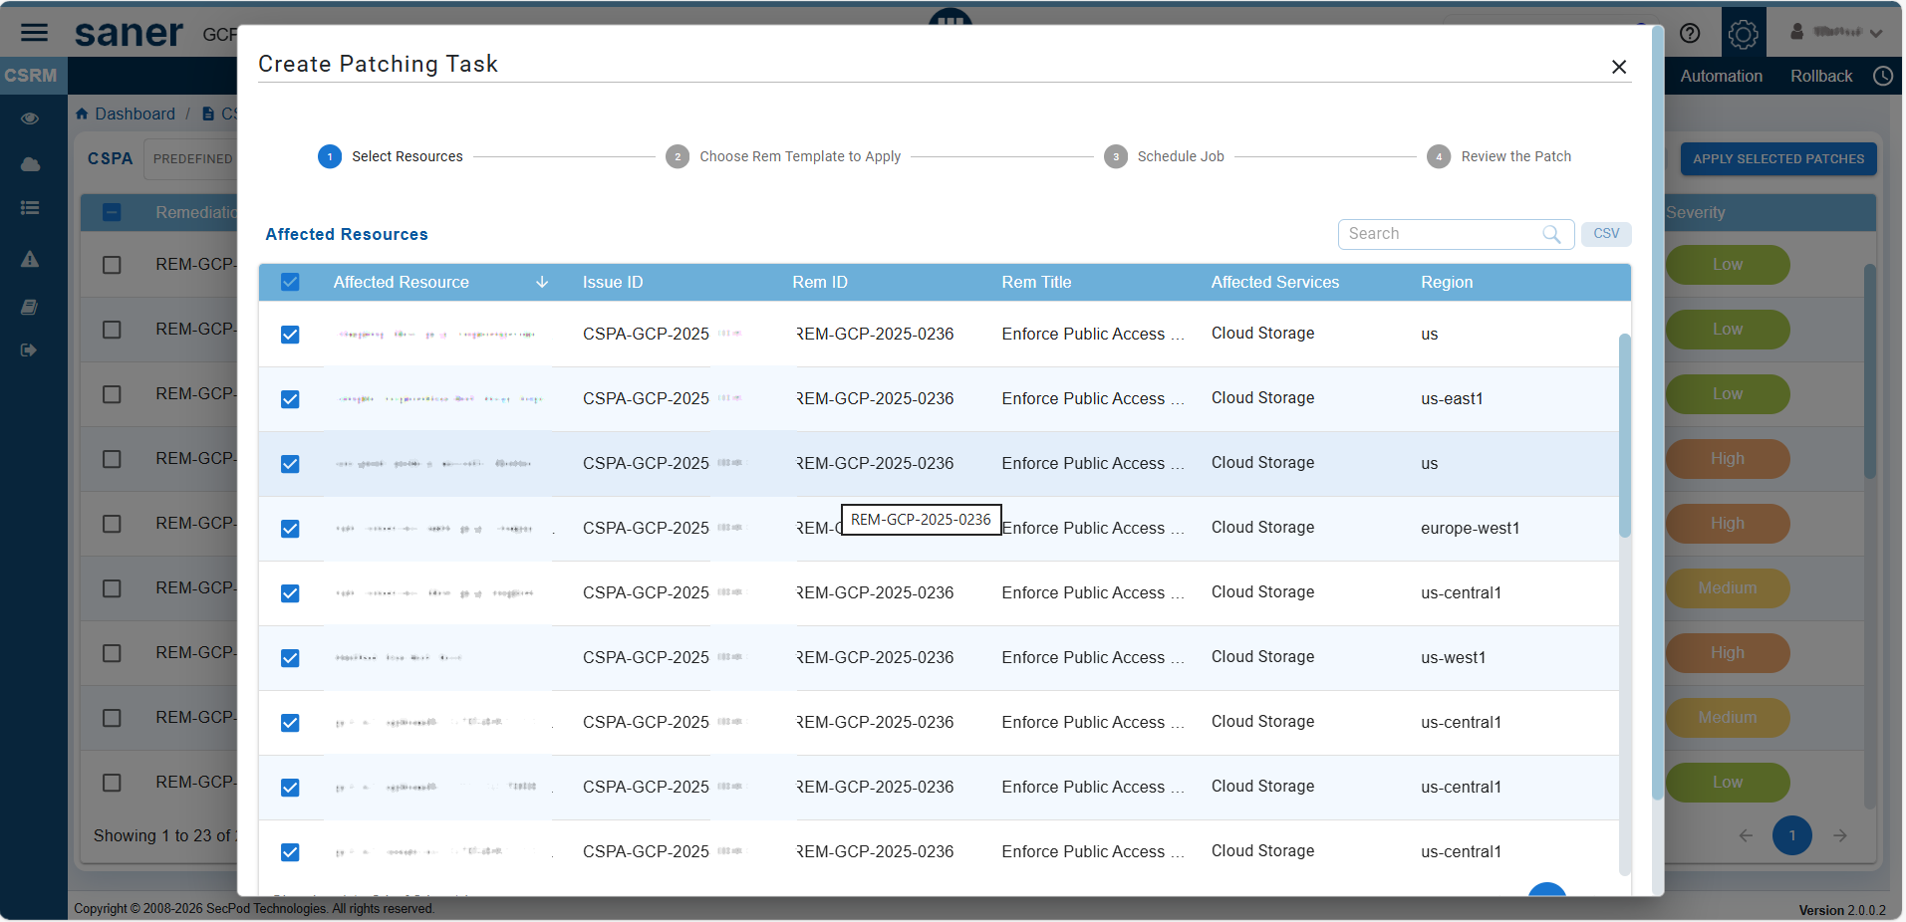Focus the Search field in Affected Resources
1906x922 pixels.
pos(1440,234)
